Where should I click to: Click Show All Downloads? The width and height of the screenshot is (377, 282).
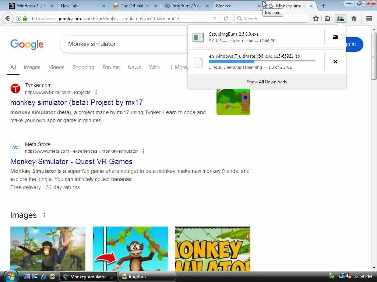(267, 82)
